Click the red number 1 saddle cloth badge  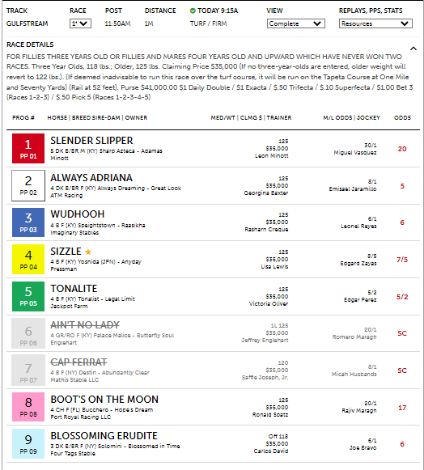[x=28, y=148]
